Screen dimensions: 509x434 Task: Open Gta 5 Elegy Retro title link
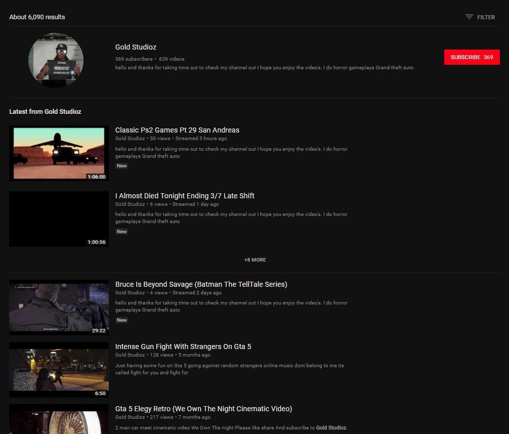point(203,409)
